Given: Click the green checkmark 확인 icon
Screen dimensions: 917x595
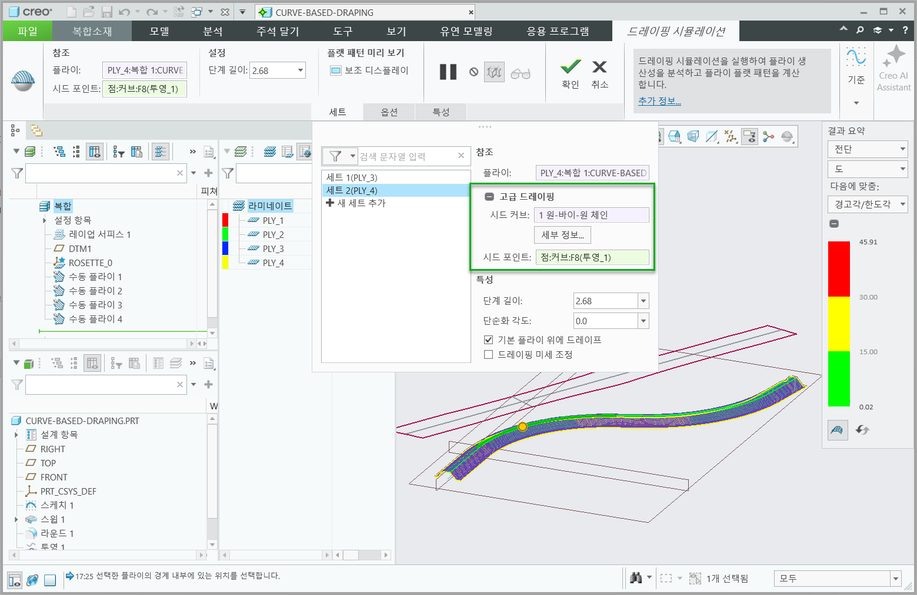Looking at the screenshot, I should click(x=571, y=66).
